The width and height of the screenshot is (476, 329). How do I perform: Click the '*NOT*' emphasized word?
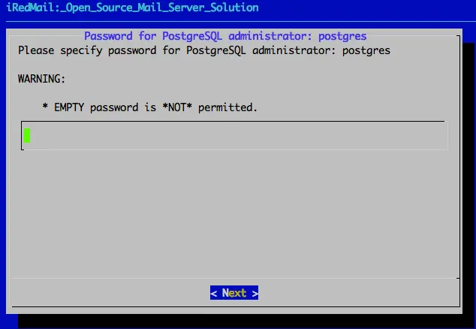[177, 107]
